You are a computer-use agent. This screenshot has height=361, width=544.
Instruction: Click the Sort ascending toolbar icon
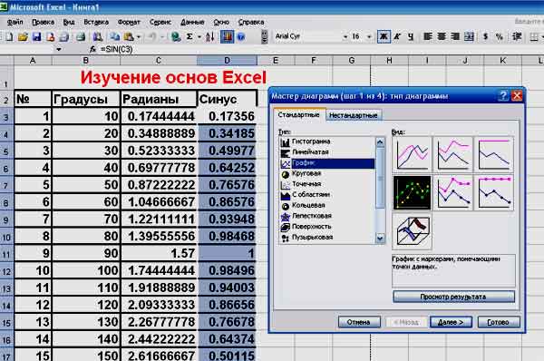click(210, 36)
